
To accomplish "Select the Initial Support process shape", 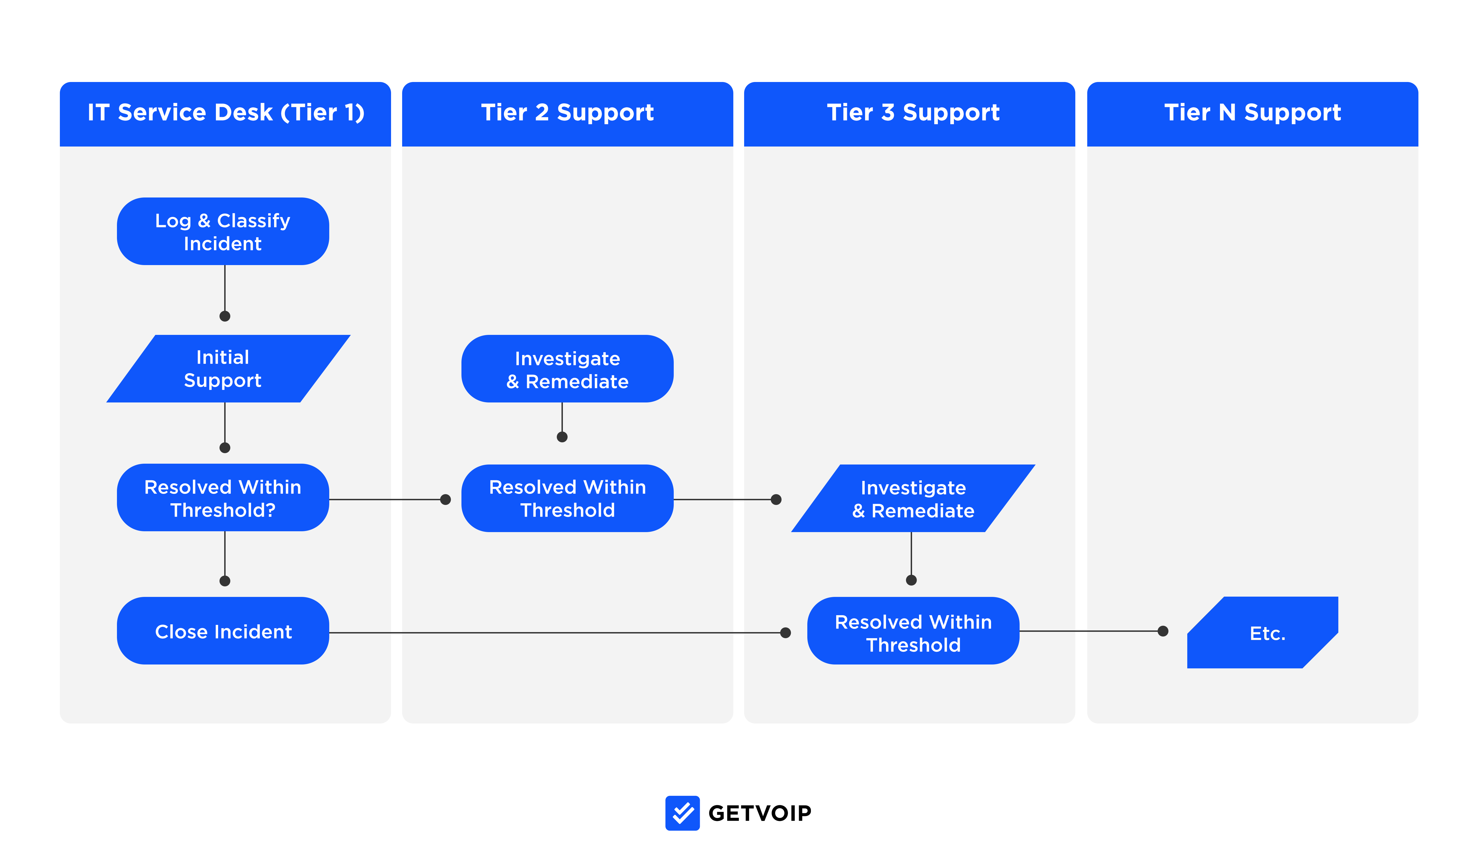I will tap(223, 357).
